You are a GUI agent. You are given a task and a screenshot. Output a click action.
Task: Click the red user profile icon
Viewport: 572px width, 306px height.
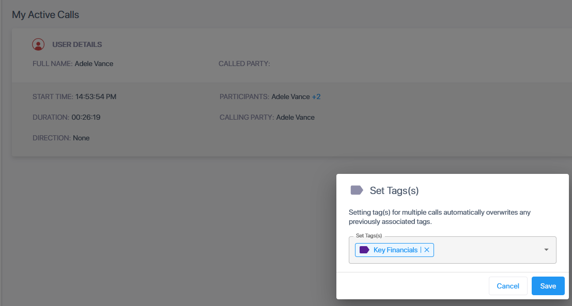(x=38, y=44)
